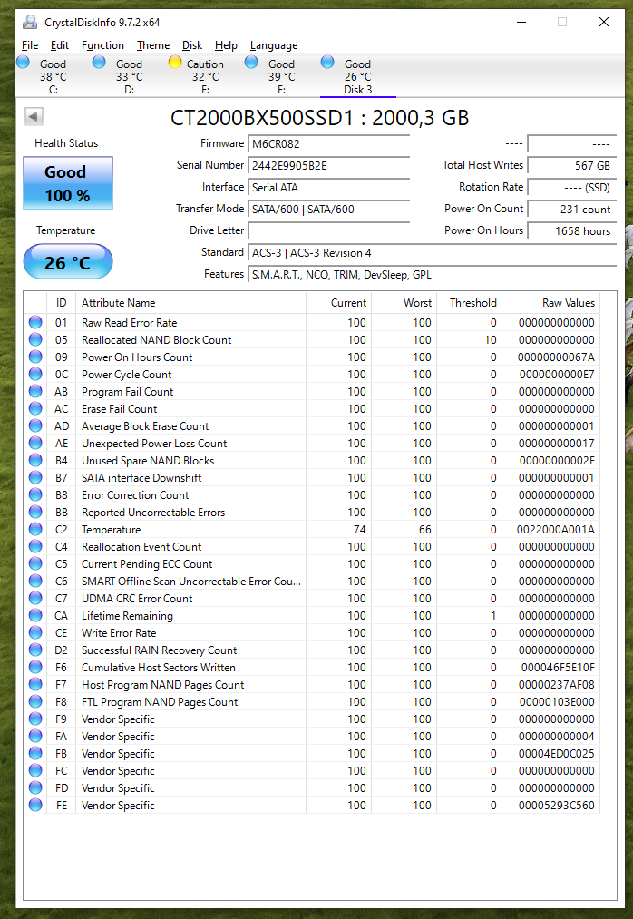
Task: Click the yellow caution icon for E: drive
Action: [x=175, y=62]
